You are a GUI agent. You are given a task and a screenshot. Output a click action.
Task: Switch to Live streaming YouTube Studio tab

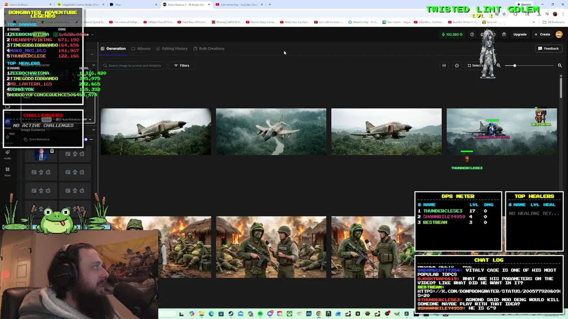coord(239,4)
